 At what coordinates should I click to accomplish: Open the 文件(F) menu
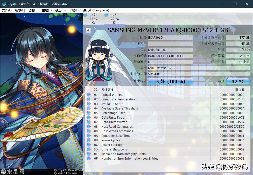tap(7, 10)
